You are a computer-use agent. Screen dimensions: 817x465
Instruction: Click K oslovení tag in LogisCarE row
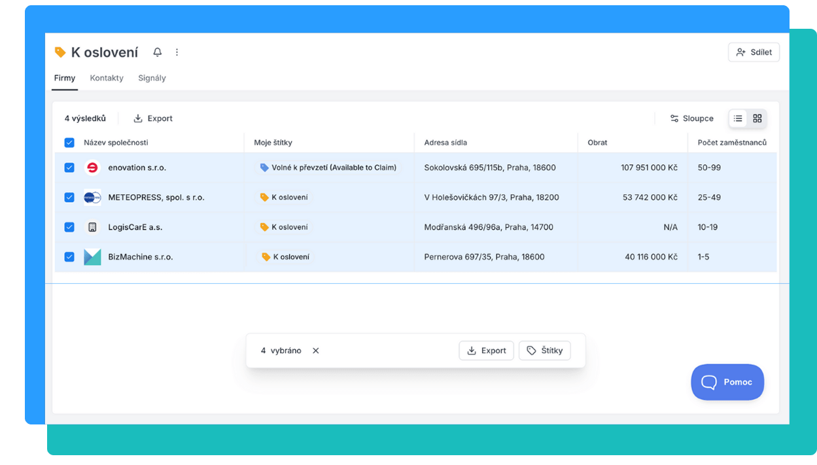pyautogui.click(x=283, y=227)
